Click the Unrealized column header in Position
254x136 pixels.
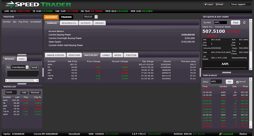point(36,22)
